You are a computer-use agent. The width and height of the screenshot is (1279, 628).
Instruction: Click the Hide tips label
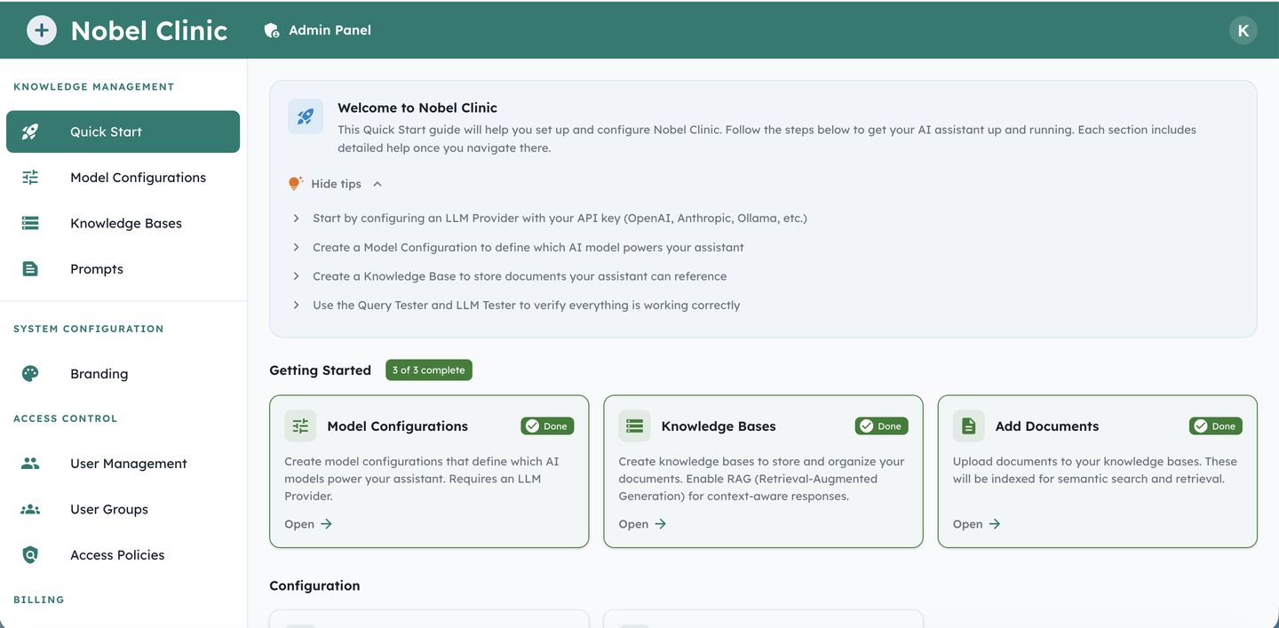[x=336, y=184]
